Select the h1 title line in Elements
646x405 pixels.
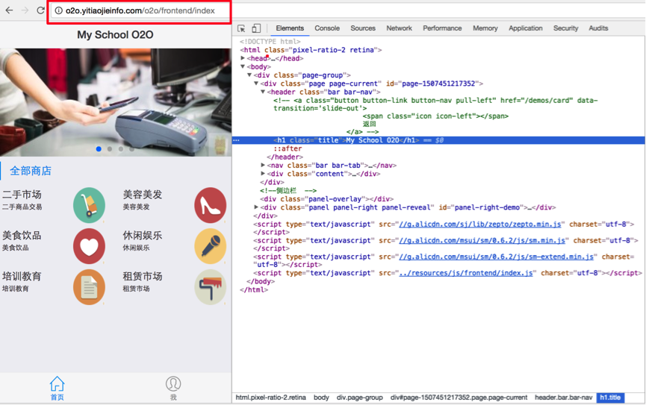439,140
